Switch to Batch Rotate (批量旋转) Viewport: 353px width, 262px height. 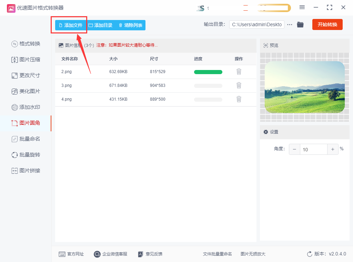[x=26, y=155]
